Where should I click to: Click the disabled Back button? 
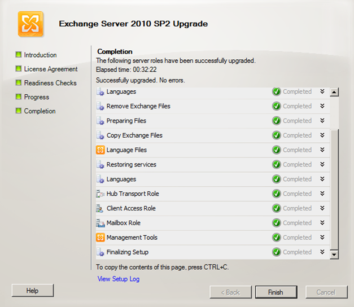coord(230,292)
